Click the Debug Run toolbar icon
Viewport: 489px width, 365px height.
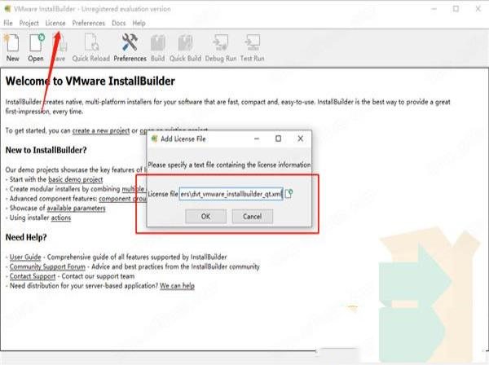point(221,46)
